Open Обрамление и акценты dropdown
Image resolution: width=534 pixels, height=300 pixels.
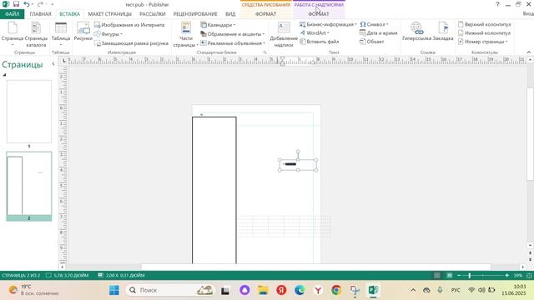click(x=232, y=34)
